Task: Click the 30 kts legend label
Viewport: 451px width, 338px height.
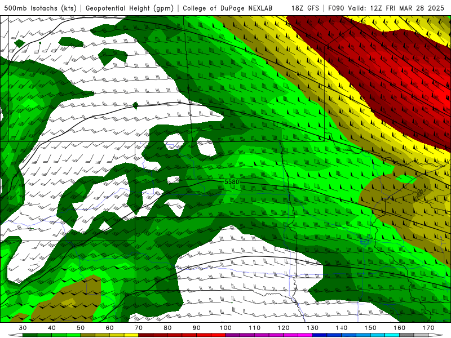Action: 23,328
